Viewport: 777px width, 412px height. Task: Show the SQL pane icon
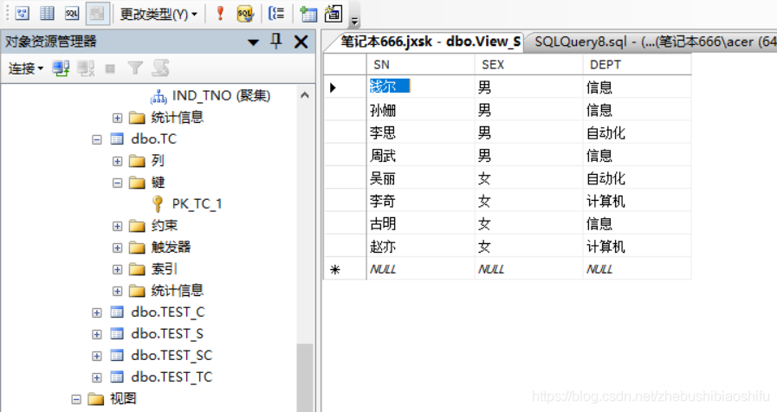click(72, 13)
